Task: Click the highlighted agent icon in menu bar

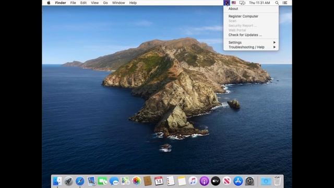Action: pos(226,3)
